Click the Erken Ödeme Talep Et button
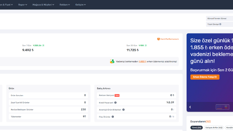233x131 pixels. [205, 77]
